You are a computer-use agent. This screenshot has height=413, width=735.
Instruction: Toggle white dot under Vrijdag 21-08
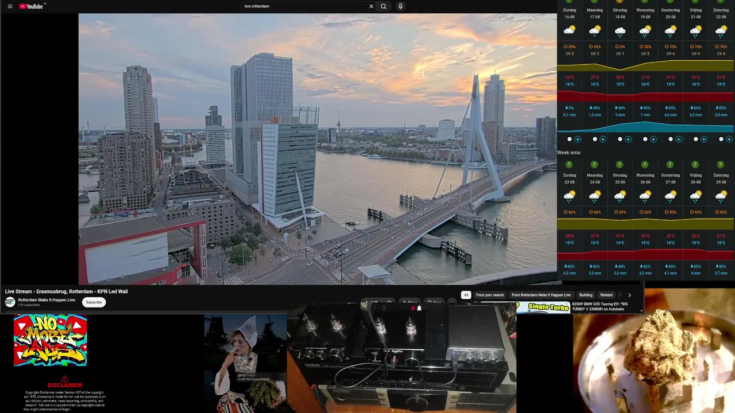pos(696,139)
